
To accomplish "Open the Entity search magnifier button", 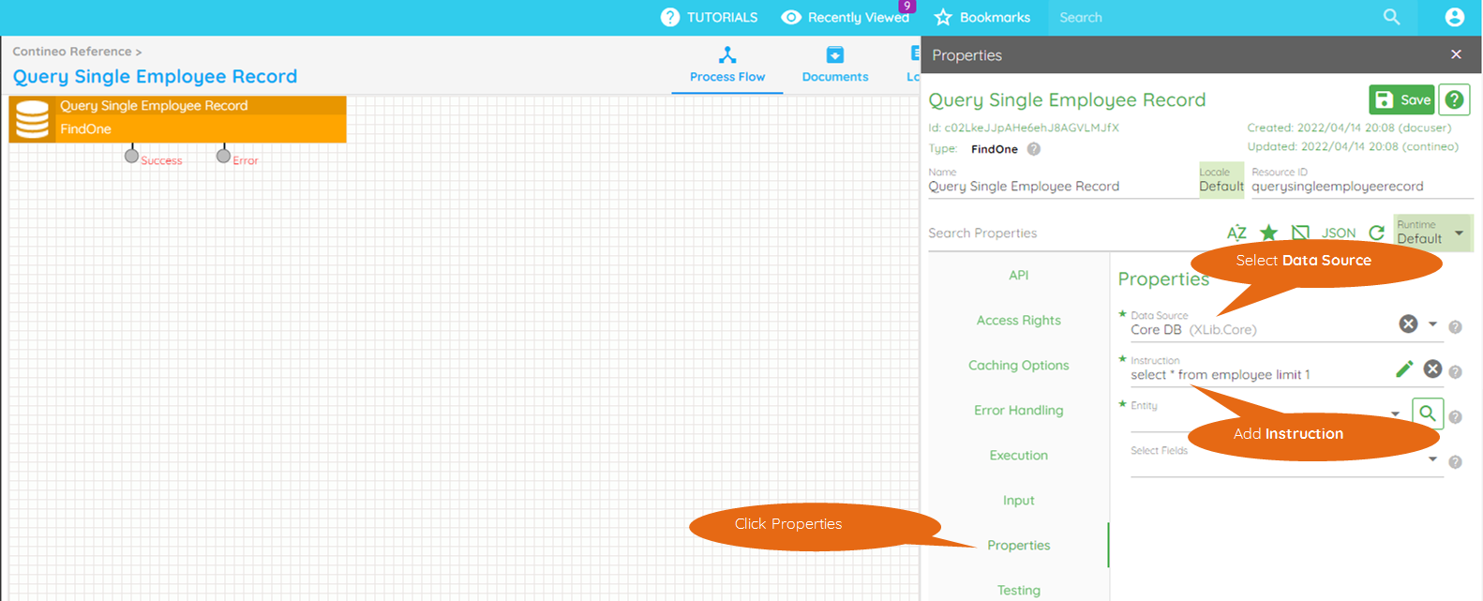I will [x=1427, y=413].
